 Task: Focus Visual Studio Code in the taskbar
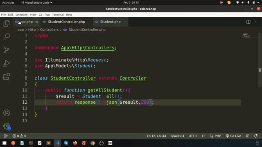click(57, 143)
